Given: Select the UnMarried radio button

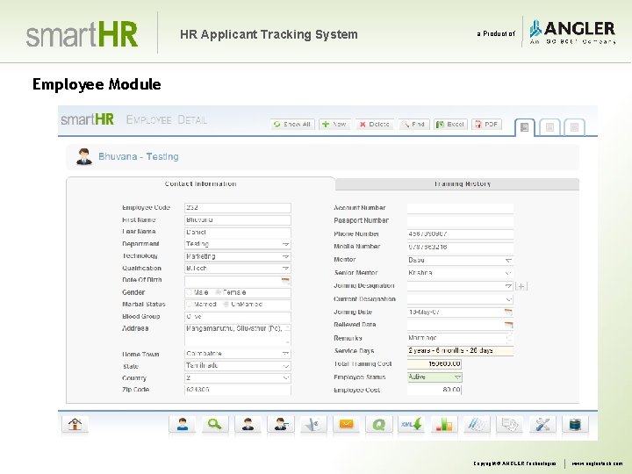Looking at the screenshot, I should [226, 305].
